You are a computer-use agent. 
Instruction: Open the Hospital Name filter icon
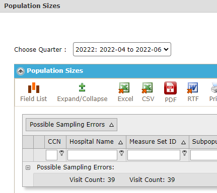tap(121, 153)
